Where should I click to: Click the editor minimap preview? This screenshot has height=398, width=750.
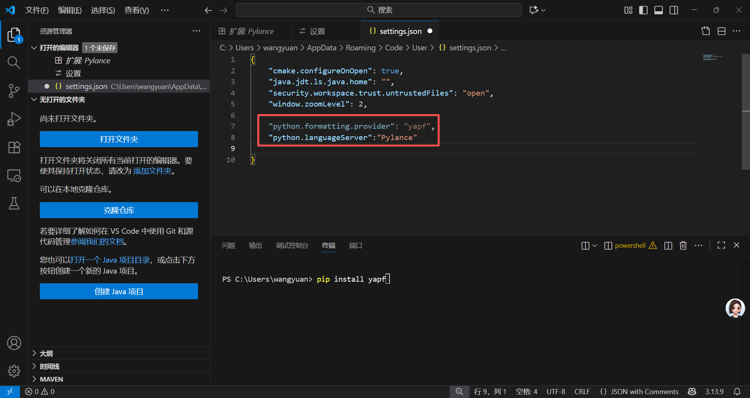click(712, 57)
